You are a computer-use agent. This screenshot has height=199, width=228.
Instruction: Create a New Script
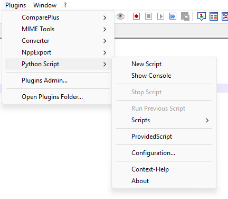click(x=164, y=64)
